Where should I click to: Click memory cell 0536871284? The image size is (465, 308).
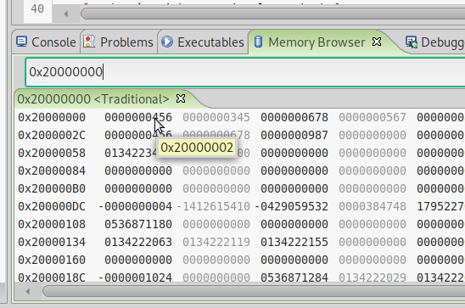click(294, 277)
